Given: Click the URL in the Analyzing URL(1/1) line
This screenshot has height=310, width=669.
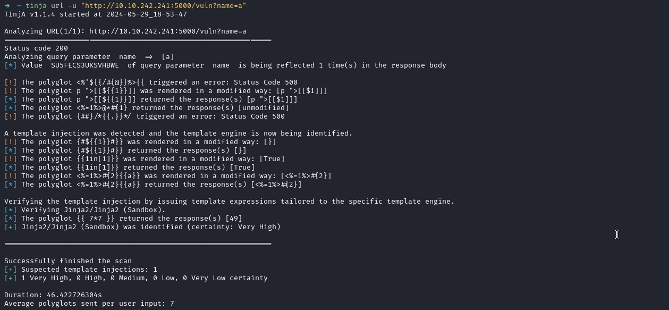Looking at the screenshot, I should (x=167, y=31).
